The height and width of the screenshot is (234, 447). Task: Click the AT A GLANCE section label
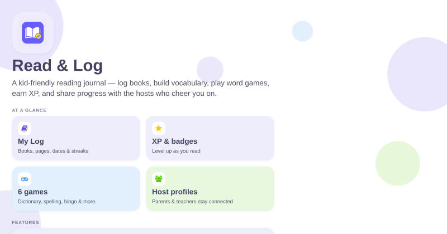(29, 110)
